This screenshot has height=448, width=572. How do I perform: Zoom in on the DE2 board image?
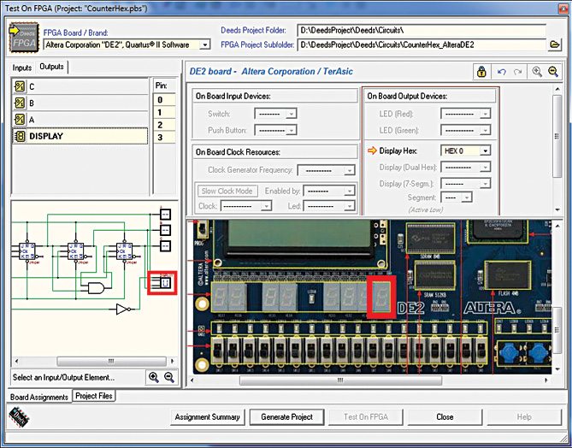click(x=537, y=72)
